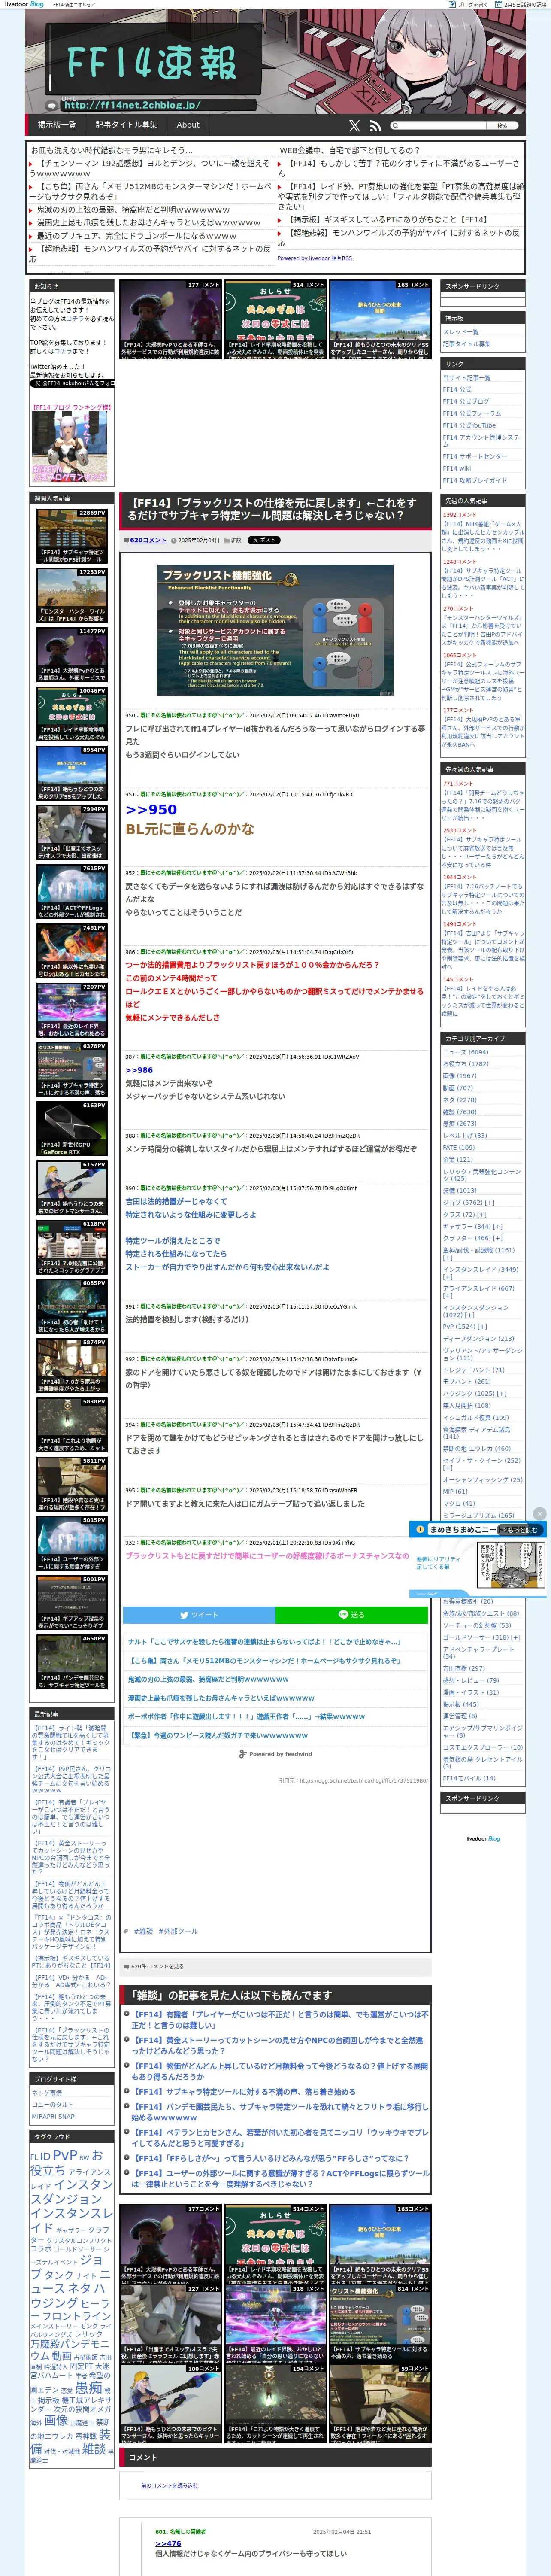Open 装備 (1013) category link
The height and width of the screenshot is (2576, 551).
(460, 1191)
